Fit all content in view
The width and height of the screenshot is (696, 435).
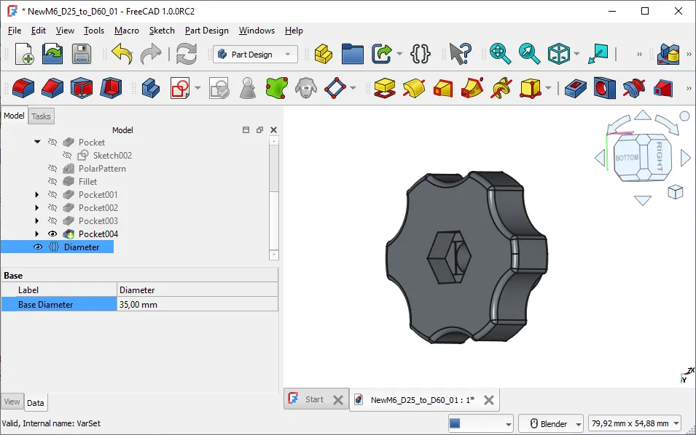[500, 54]
